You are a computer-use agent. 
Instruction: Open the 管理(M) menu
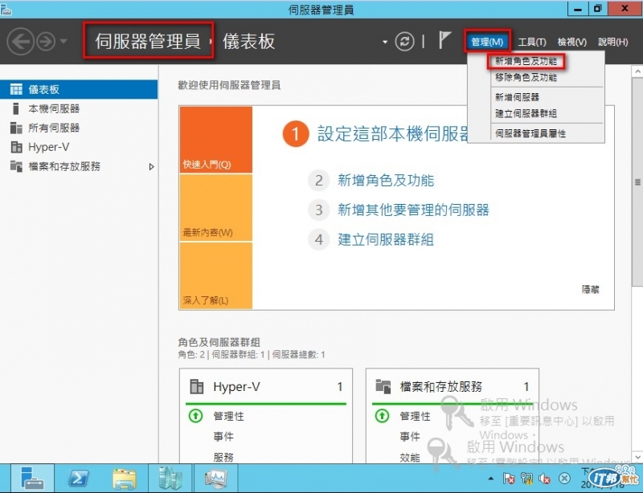coord(487,42)
